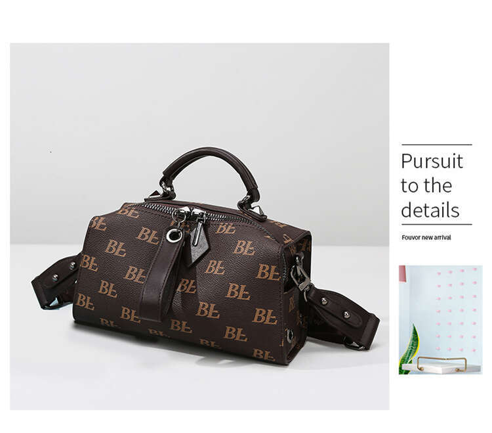Click the line below the word "details"

tap(436, 224)
